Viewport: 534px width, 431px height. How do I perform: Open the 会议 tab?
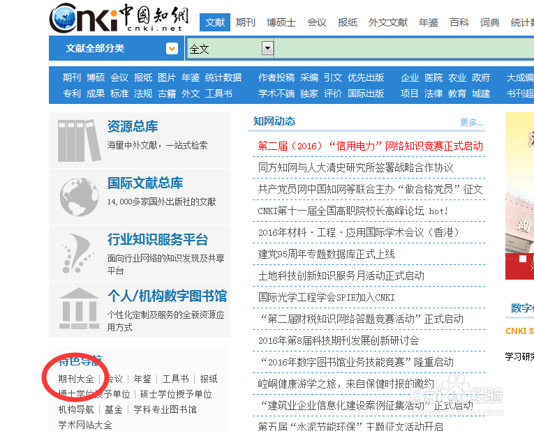tap(317, 22)
